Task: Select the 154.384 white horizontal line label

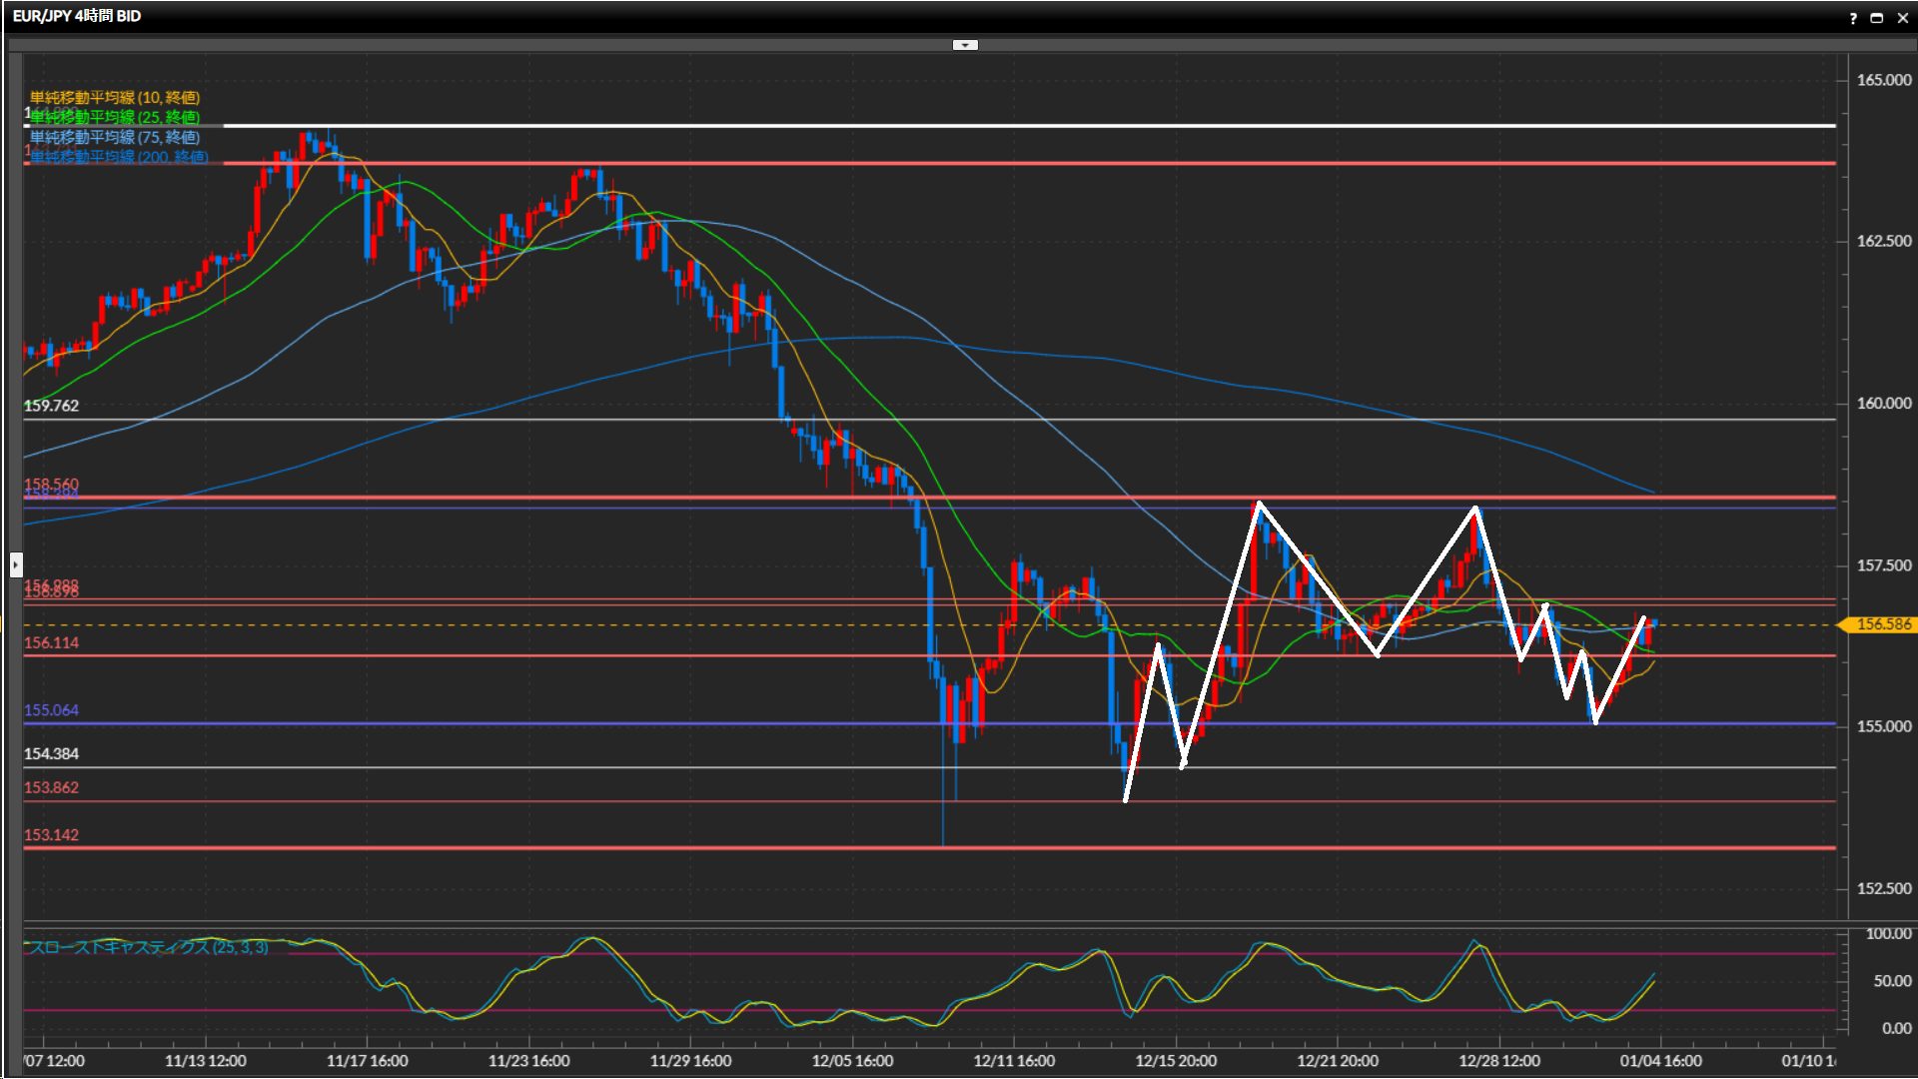Action: [51, 754]
